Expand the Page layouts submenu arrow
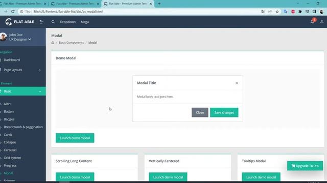327x183 pixels. click(40, 70)
